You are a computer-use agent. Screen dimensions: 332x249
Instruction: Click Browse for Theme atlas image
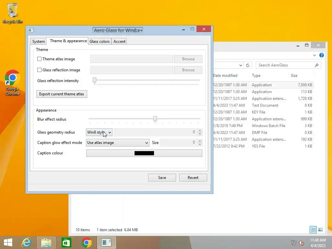188,59
